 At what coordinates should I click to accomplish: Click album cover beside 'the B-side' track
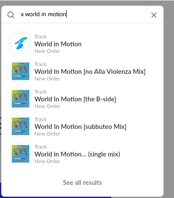pyautogui.click(x=20, y=99)
